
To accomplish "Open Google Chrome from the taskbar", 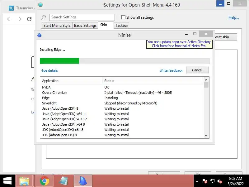I will pos(44,181).
